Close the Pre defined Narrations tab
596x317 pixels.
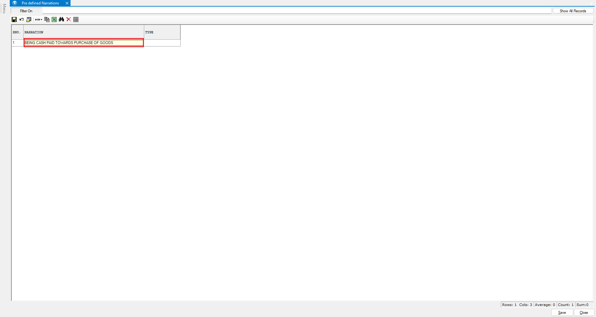click(67, 3)
